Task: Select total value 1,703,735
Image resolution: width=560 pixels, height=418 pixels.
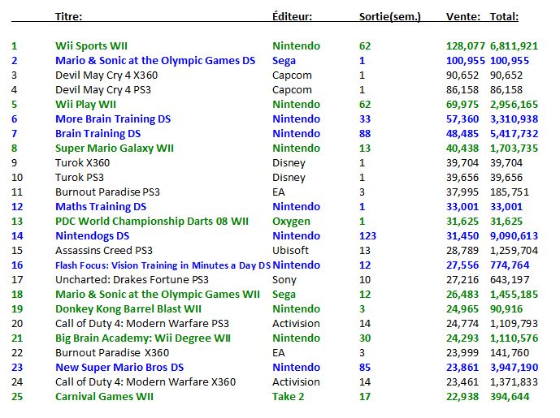Action: pos(514,149)
